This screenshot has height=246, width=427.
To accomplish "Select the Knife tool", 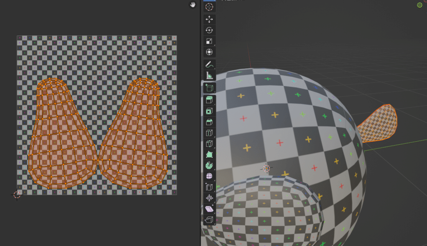I will pos(209,144).
